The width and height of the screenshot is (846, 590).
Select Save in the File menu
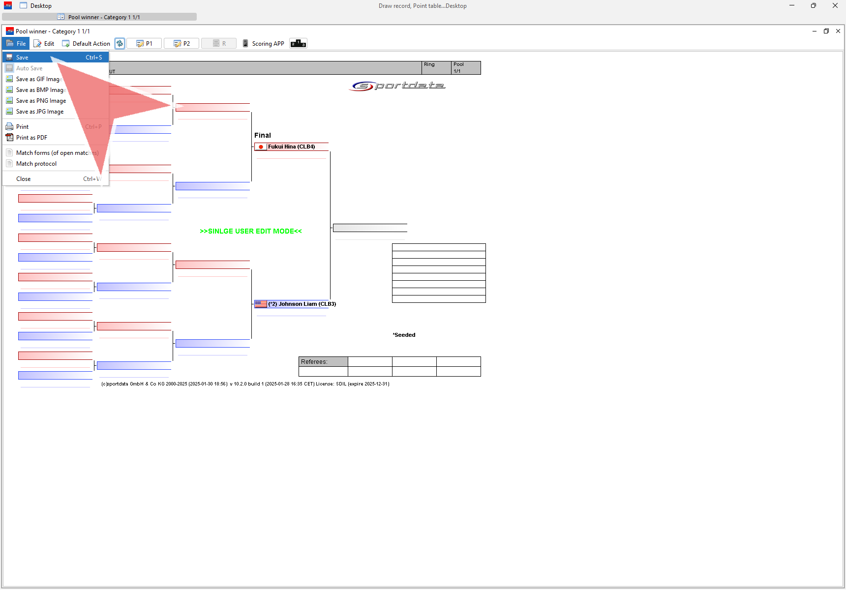point(56,58)
